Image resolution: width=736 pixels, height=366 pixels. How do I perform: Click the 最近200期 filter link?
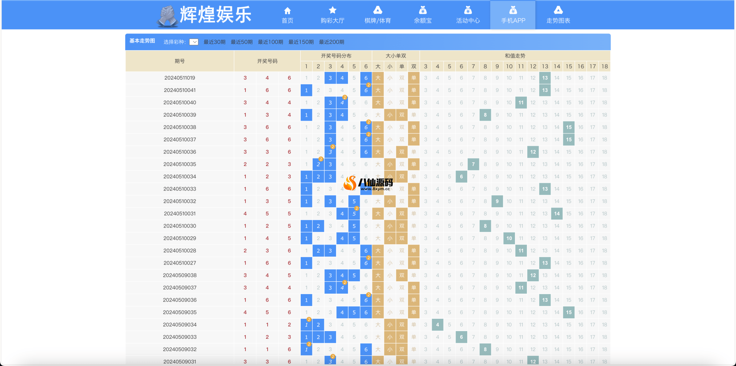tap(331, 42)
